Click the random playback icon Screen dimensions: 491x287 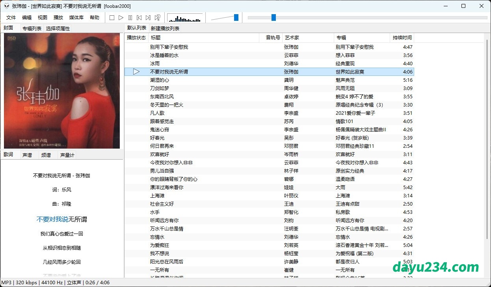(157, 18)
